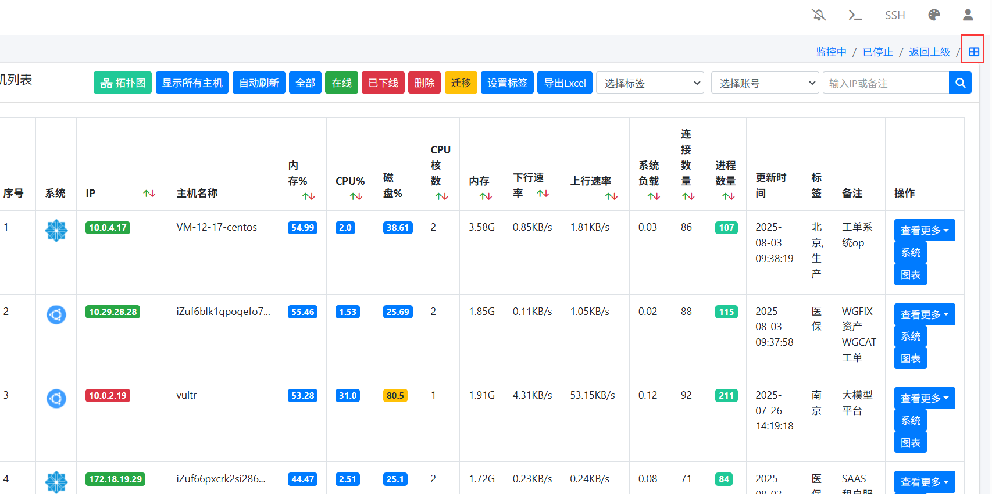Image resolution: width=992 pixels, height=494 pixels.
Task: Click the search magnifier button
Action: [961, 83]
